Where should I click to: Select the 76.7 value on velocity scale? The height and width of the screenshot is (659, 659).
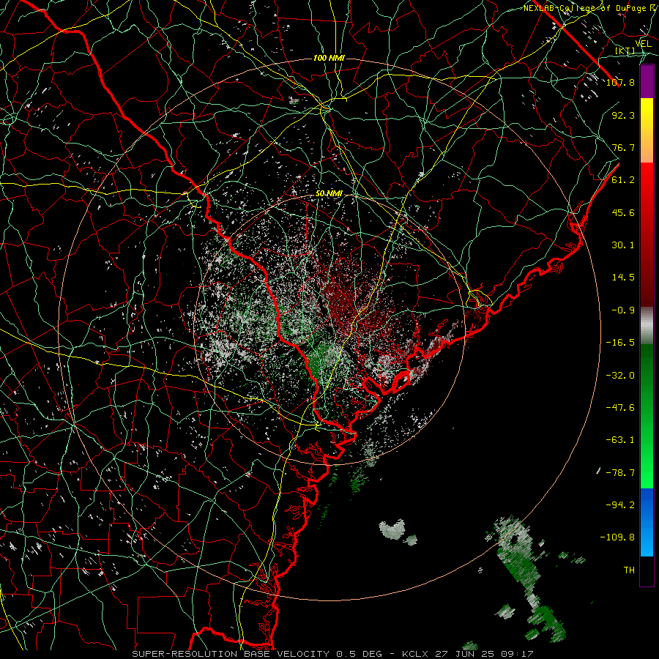point(623,147)
